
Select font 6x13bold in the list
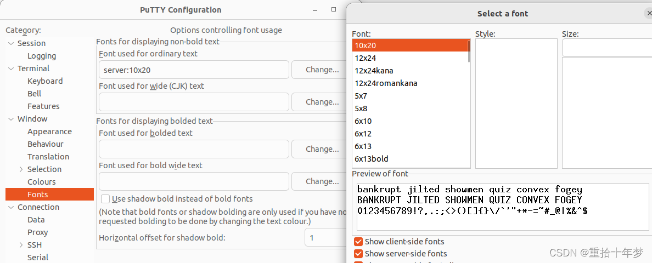pos(410,159)
